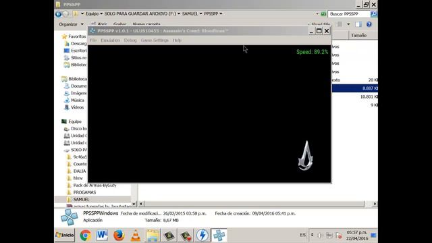
Task: Select the Descargas folder in navigation pane
Action: (75, 43)
